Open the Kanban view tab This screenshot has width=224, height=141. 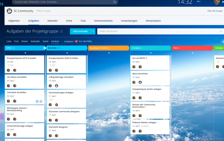[55, 41]
